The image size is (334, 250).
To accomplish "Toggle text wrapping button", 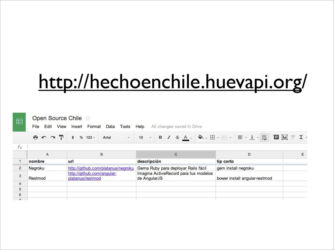I will [x=264, y=137].
